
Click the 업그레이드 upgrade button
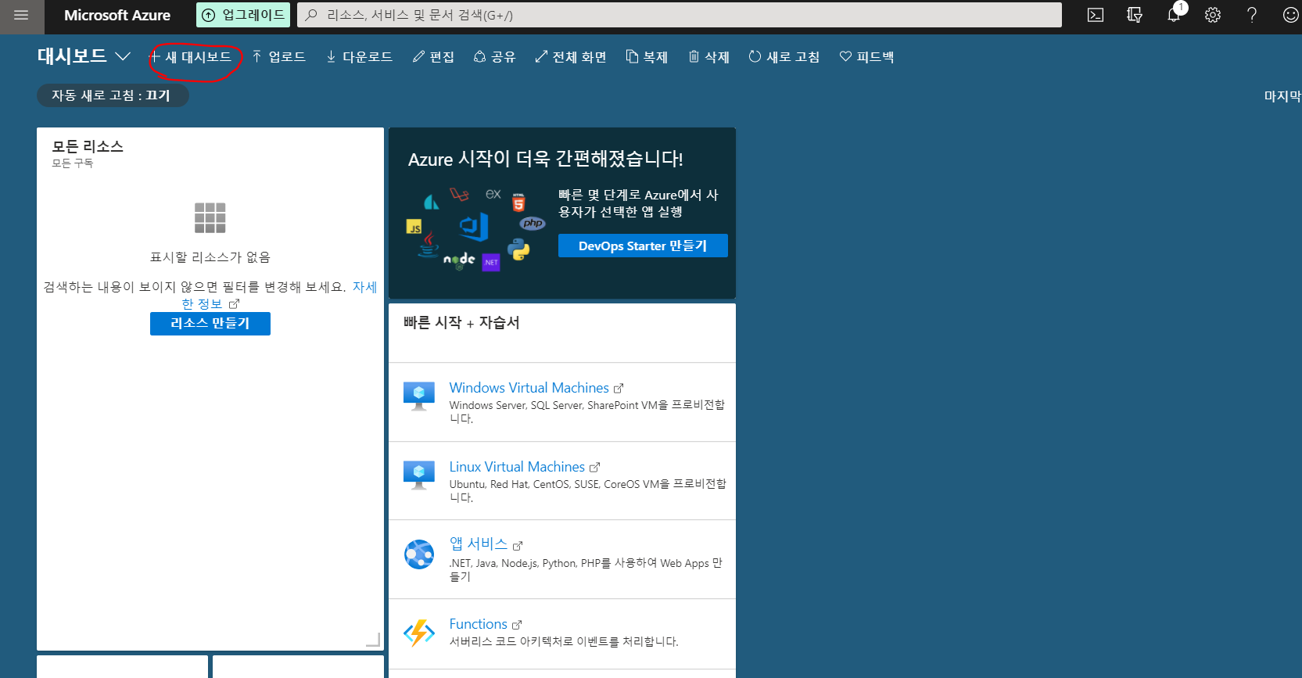pyautogui.click(x=243, y=15)
